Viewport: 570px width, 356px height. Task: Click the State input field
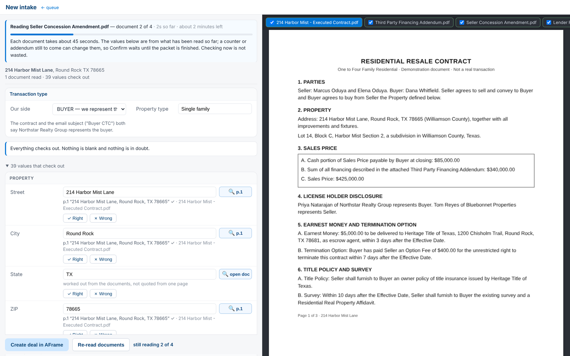[140, 274]
